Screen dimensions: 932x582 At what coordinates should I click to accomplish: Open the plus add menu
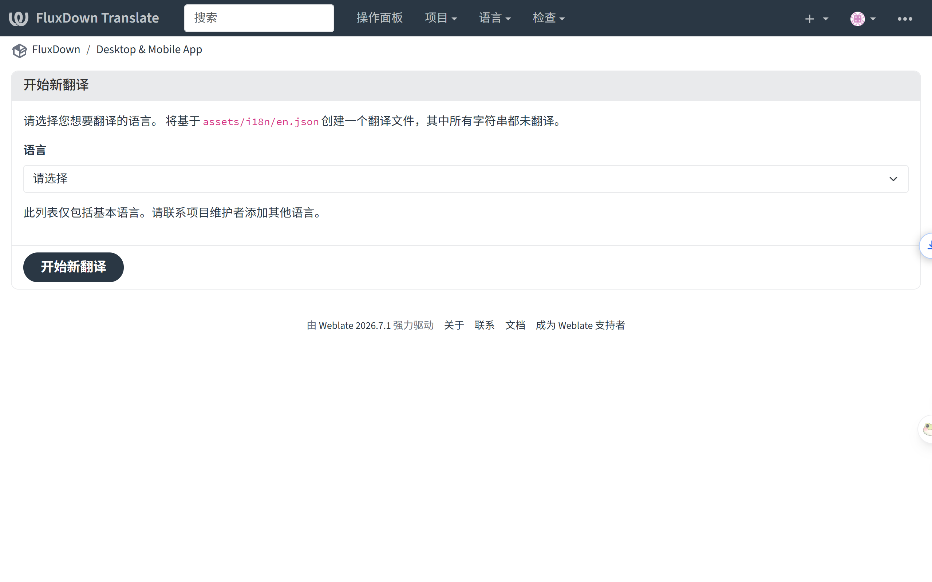pos(816,19)
